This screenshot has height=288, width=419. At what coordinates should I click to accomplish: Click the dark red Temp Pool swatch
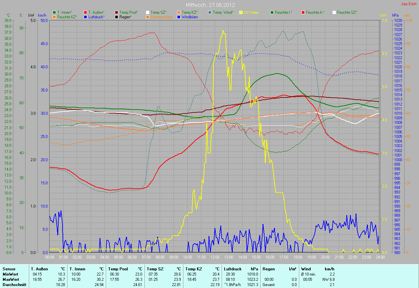117,12
